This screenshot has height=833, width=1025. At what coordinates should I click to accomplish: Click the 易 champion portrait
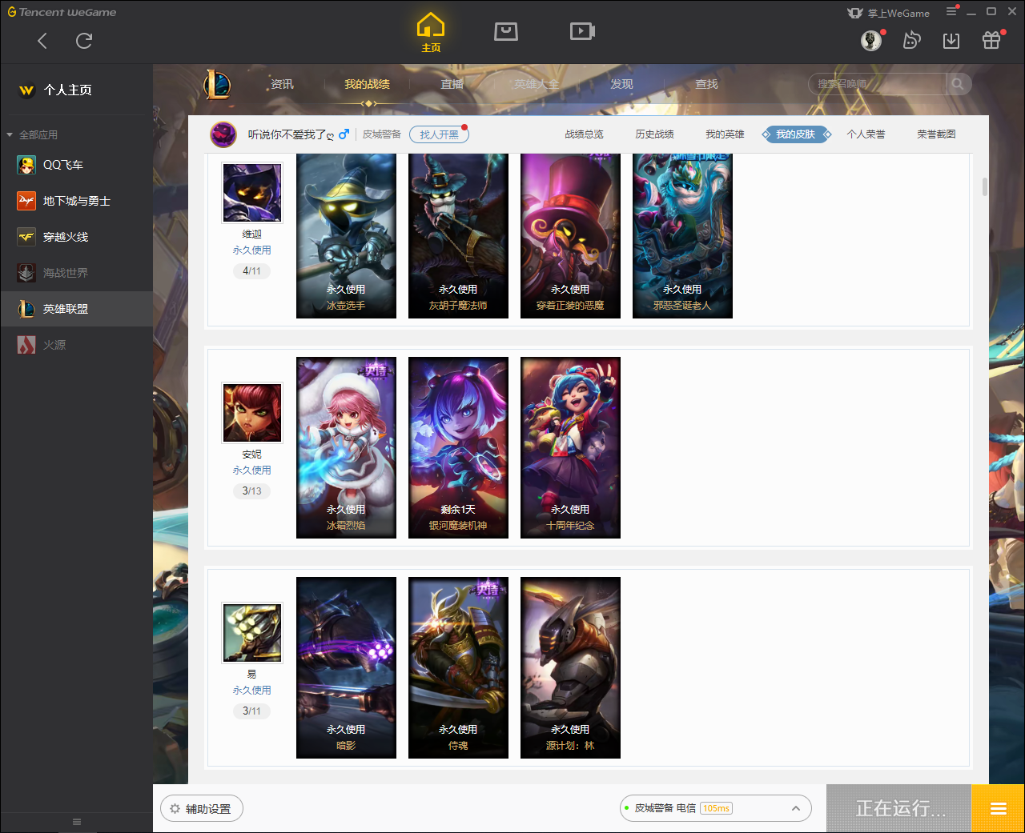coord(252,633)
